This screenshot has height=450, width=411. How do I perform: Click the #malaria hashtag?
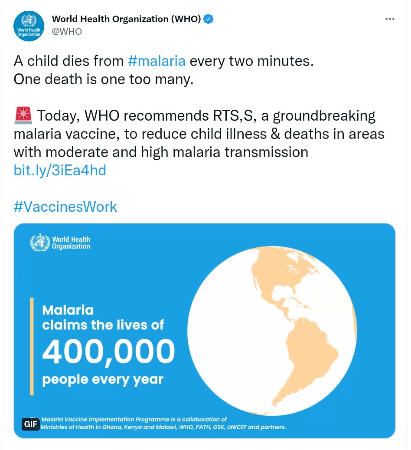pos(157,61)
